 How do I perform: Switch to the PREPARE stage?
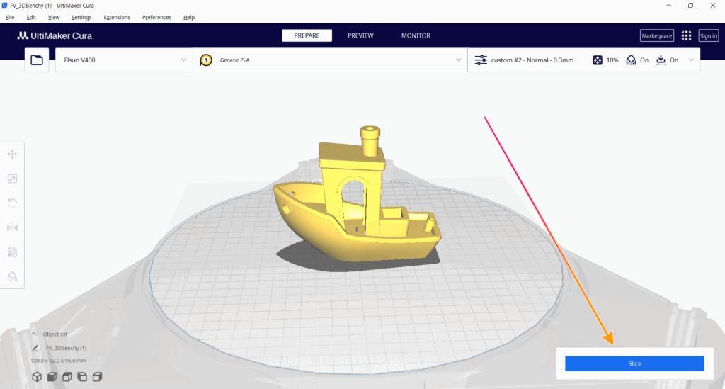pyautogui.click(x=307, y=35)
